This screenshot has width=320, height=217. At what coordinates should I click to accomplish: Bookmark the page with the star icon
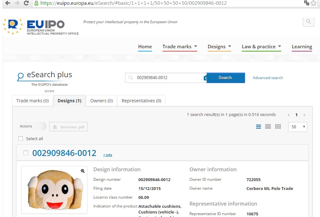[314, 3]
